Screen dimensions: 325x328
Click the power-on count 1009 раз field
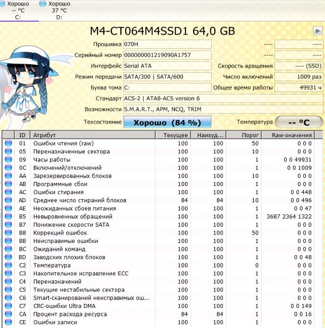(x=299, y=77)
